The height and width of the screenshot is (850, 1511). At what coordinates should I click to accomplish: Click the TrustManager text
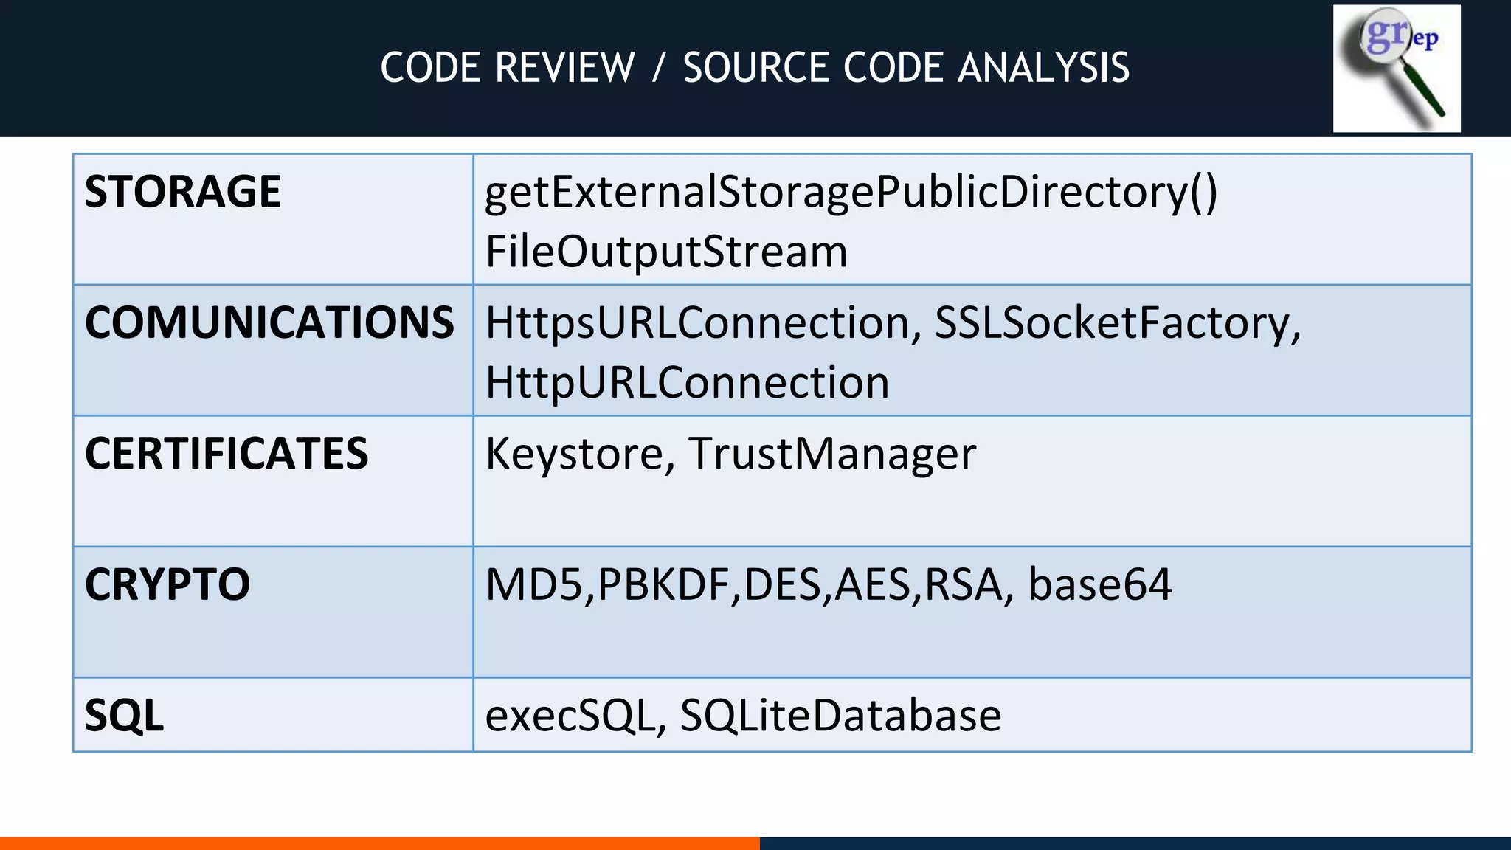tap(832, 454)
